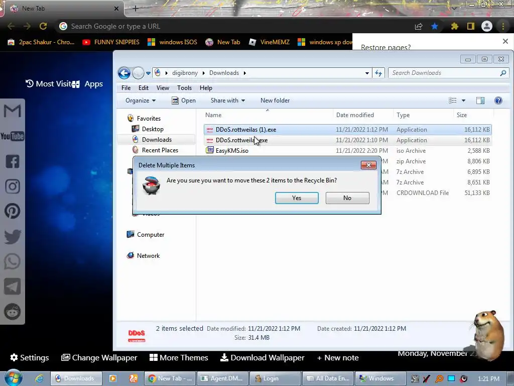Open Instagram from the sidebar
514x386 pixels.
12,186
